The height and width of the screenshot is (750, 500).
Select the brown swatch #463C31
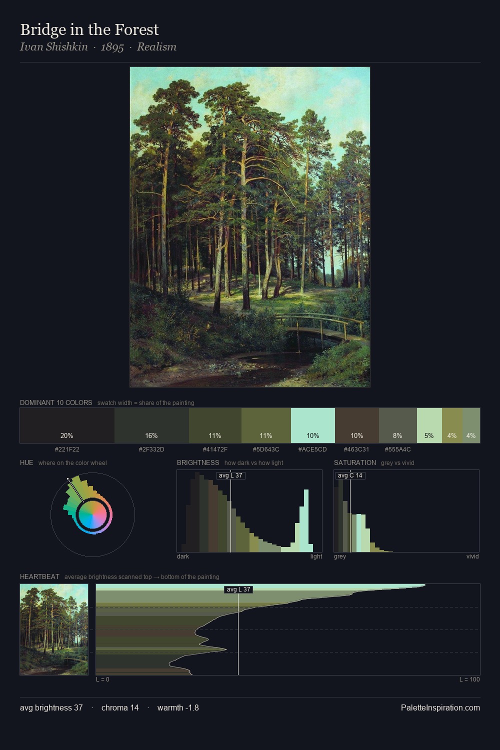pos(357,425)
